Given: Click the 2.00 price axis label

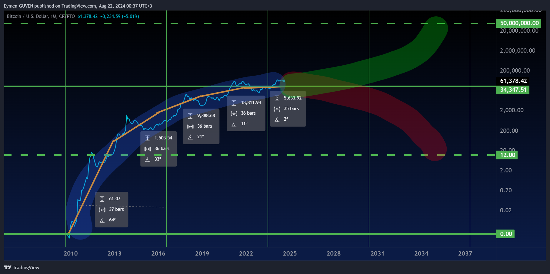Looking at the screenshot, I should click(x=506, y=171).
